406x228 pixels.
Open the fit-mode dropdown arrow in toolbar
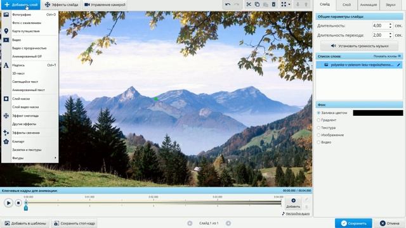pos(289,4)
